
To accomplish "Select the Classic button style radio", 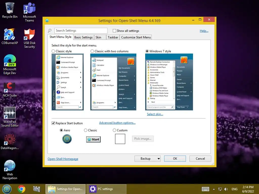I will coord(85,130).
